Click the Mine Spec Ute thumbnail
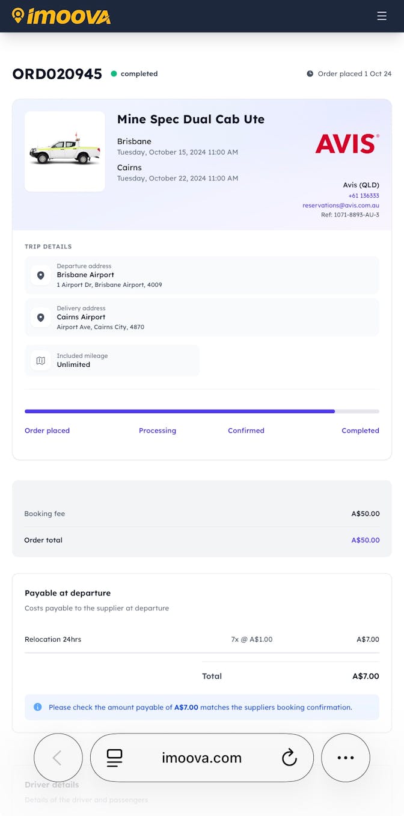Viewport: 404px width, 816px height. tap(65, 152)
